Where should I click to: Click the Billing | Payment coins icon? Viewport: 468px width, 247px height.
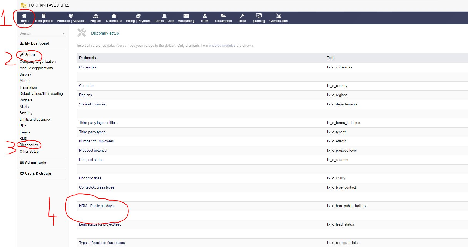(x=138, y=16)
